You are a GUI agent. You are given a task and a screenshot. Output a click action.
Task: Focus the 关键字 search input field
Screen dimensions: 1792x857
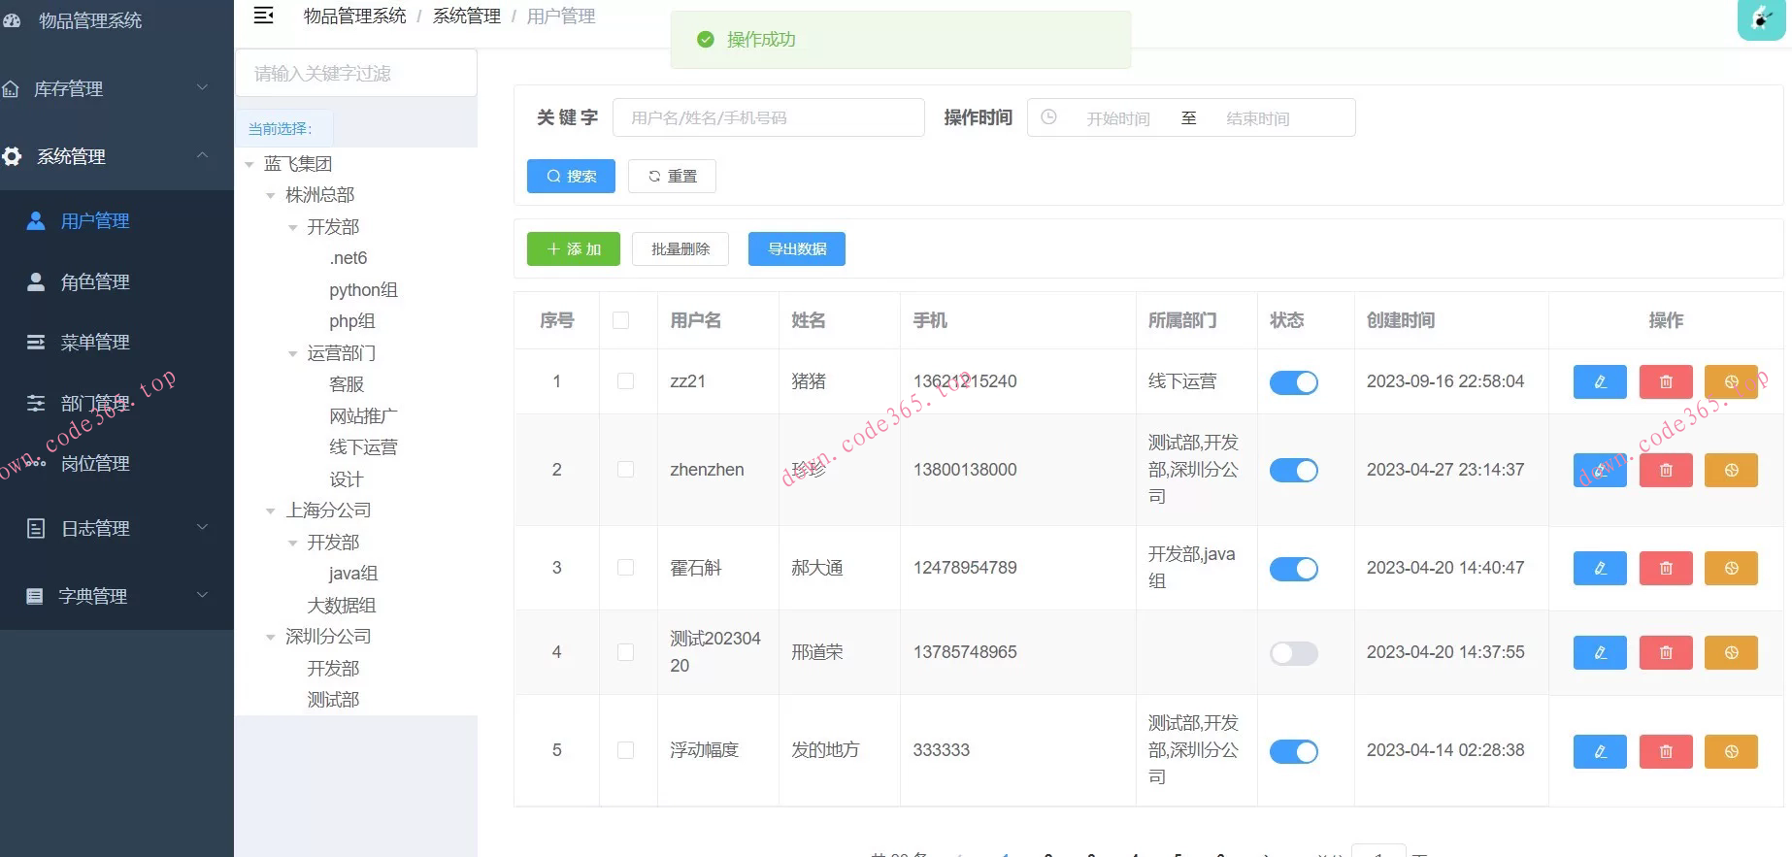tap(769, 117)
